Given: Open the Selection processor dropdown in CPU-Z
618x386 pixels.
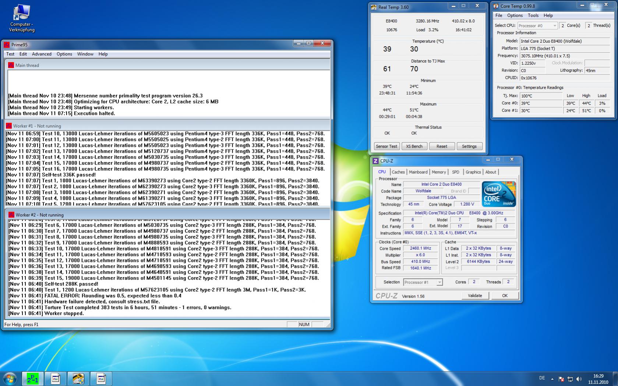Looking at the screenshot, I should [x=423, y=282].
